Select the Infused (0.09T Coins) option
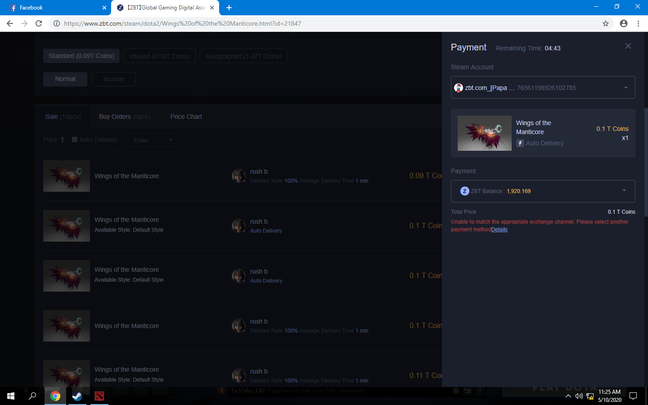This screenshot has width=648, height=405. click(x=159, y=56)
